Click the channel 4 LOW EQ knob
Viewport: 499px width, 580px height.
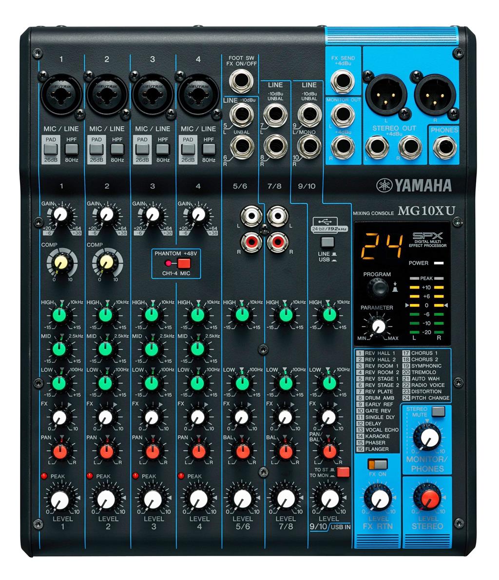click(x=197, y=383)
